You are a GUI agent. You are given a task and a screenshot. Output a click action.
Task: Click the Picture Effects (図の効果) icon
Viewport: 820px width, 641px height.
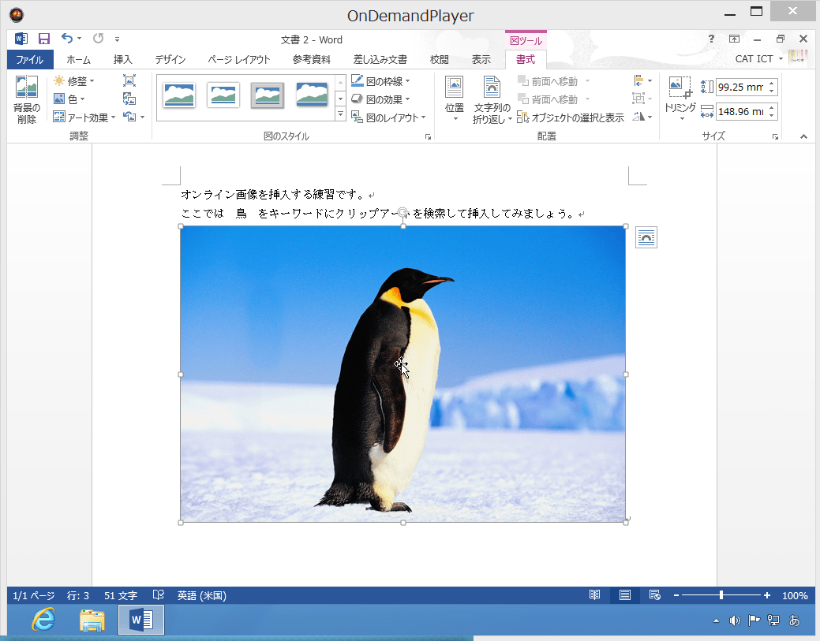point(356,98)
